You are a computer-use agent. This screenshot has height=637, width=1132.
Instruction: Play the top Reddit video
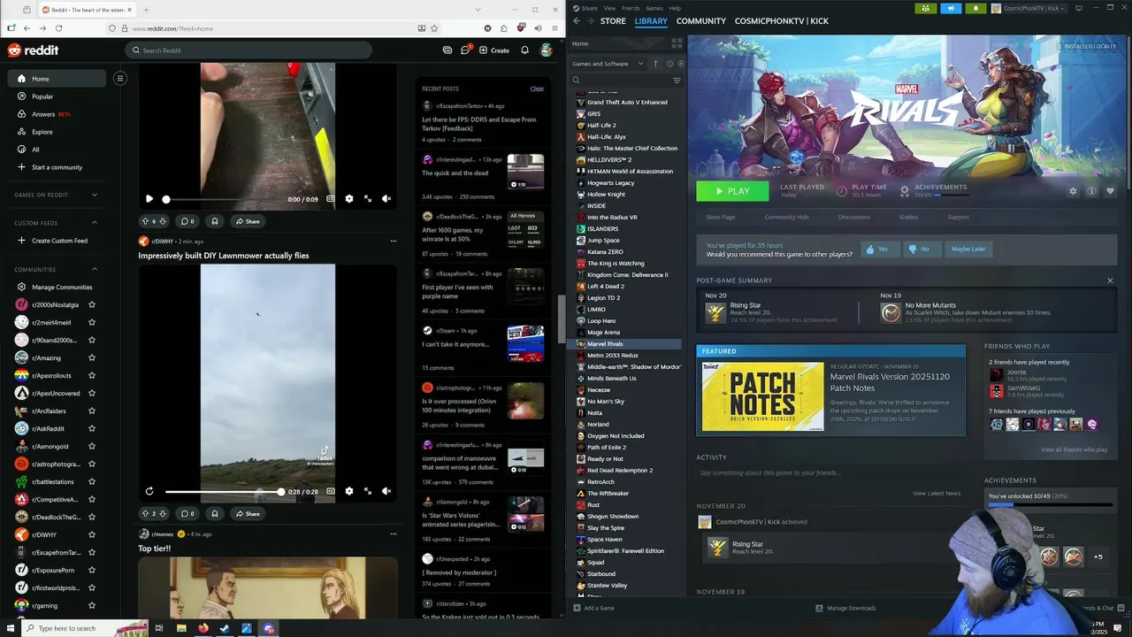click(x=149, y=199)
